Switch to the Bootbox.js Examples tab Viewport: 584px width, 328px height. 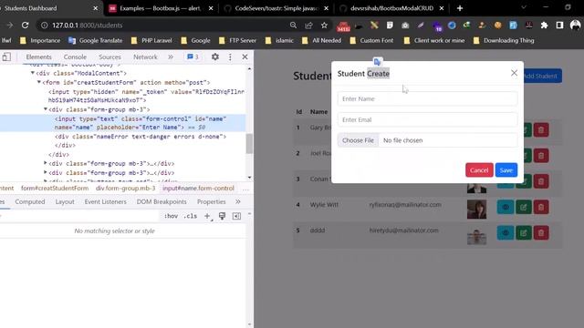click(x=161, y=8)
